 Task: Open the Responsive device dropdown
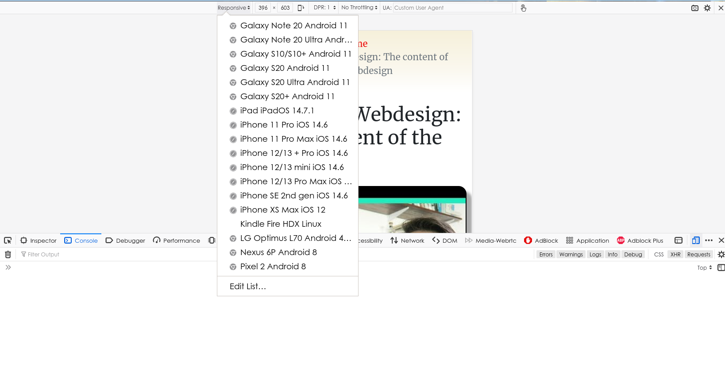(x=234, y=8)
